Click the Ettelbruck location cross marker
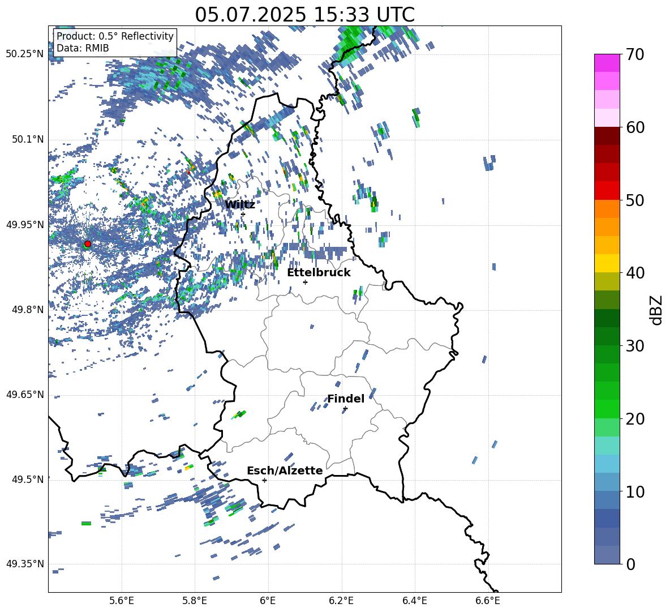The width and height of the screenshot is (670, 612). coord(305,282)
